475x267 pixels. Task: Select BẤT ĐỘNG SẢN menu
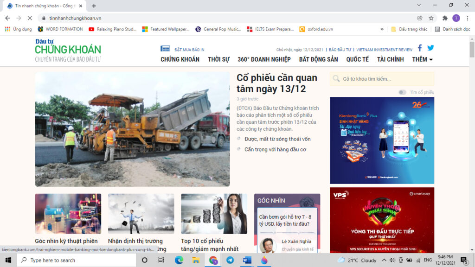click(x=318, y=59)
